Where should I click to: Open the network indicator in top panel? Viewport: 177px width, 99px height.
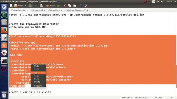coord(149,2)
